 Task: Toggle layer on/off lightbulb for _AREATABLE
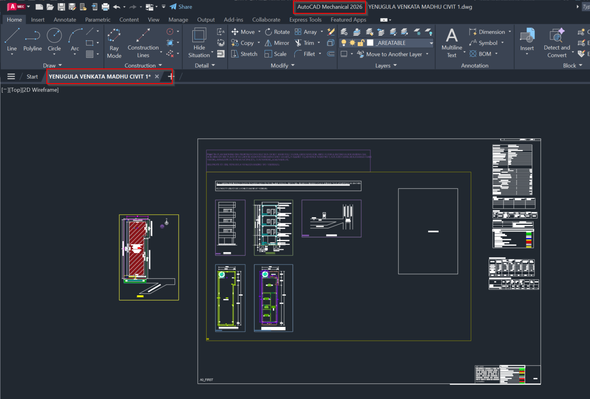[x=343, y=43]
